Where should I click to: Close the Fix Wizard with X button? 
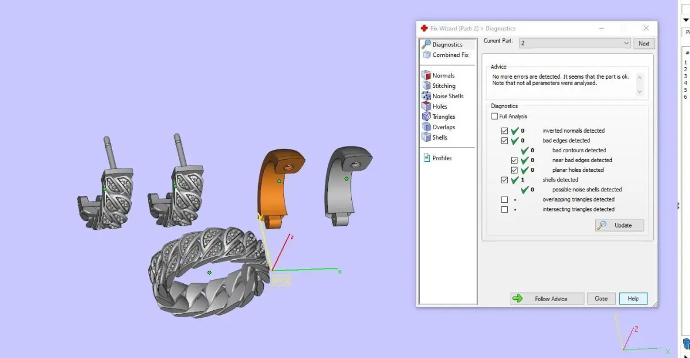646,28
